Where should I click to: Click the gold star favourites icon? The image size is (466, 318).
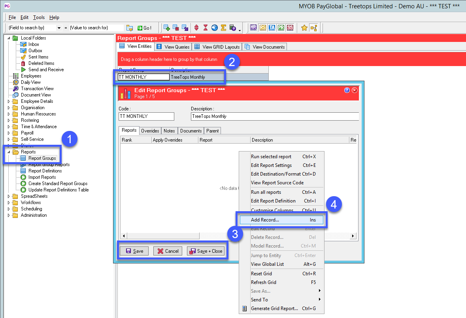pos(304,28)
